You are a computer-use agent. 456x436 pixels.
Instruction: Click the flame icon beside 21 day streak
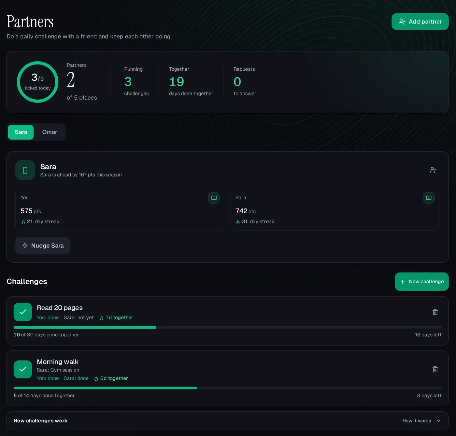click(x=23, y=222)
